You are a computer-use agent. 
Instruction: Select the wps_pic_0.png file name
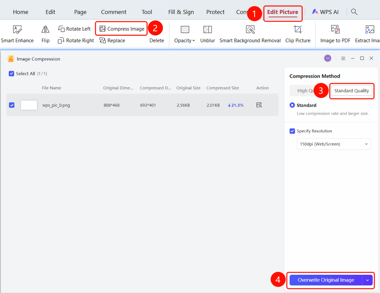point(56,105)
